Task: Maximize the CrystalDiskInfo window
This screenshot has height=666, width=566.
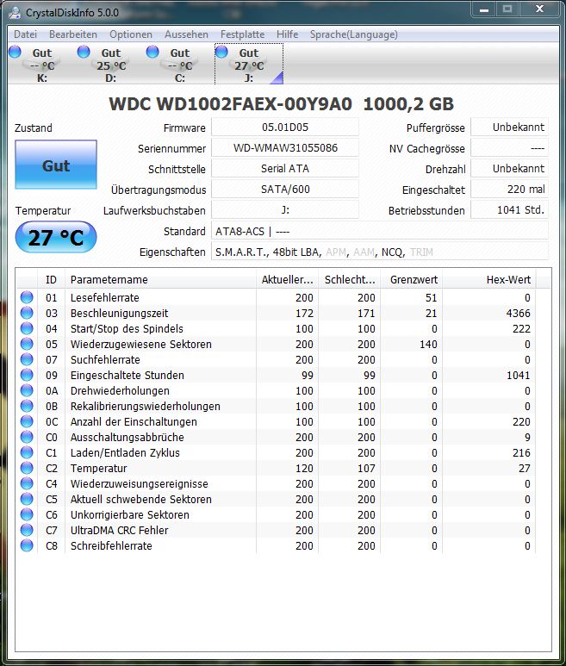Action: pos(507,9)
